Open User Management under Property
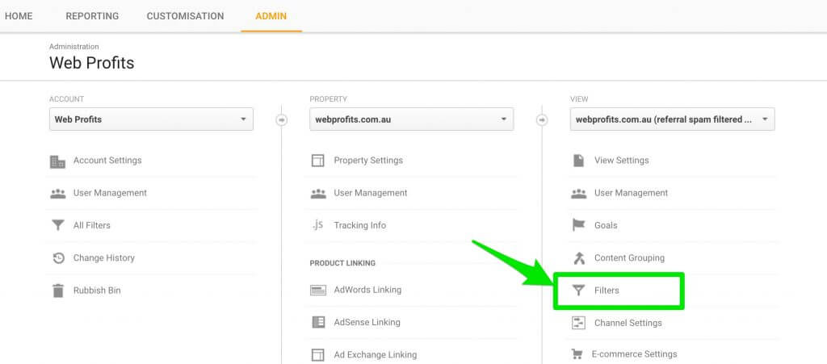Screen dimensions: 827x364 coord(371,193)
